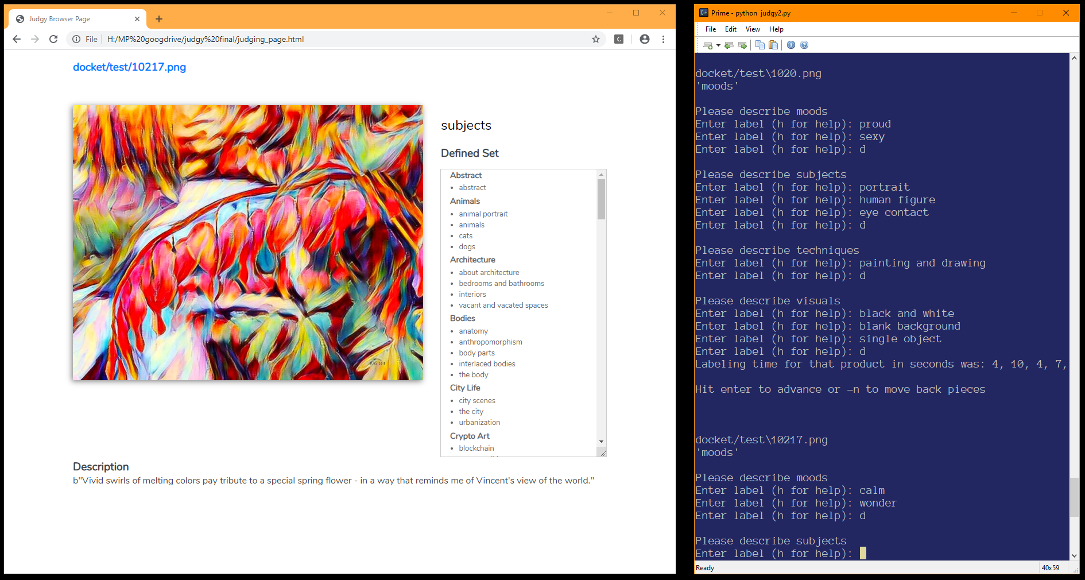Click the Defined Set list scrollbar thumb
The height and width of the screenshot is (580, 1085).
(601, 199)
